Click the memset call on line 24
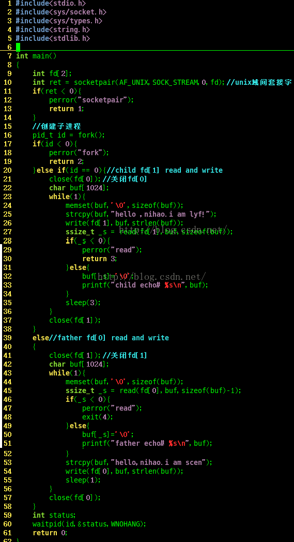Screen dimensions: 294x542 pos(125,206)
